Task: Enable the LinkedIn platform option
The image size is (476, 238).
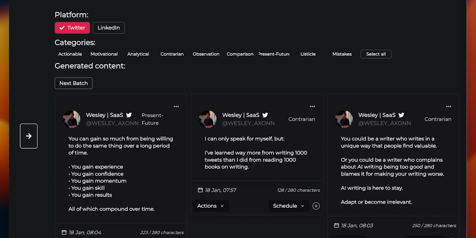Action: (x=109, y=28)
